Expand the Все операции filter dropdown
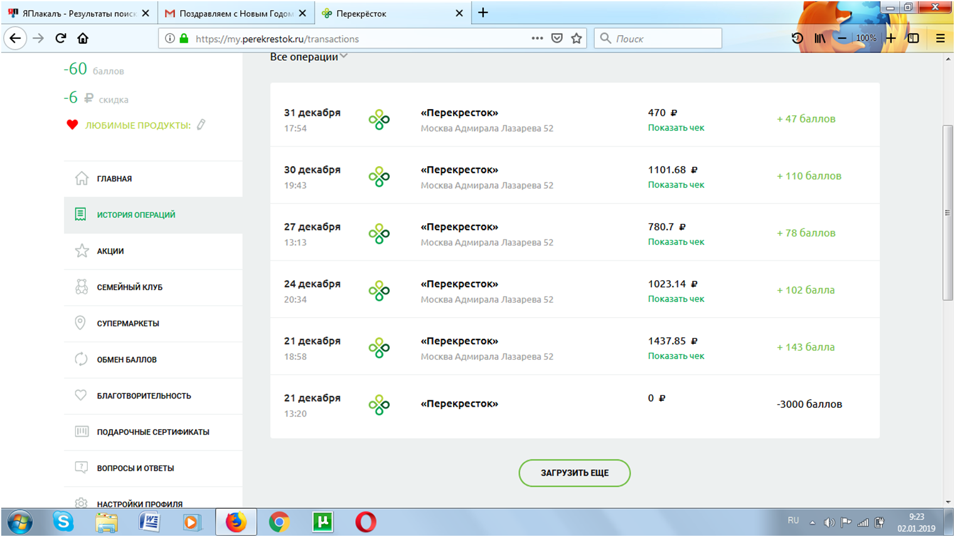Screen dimensions: 955x537 tap(309, 57)
